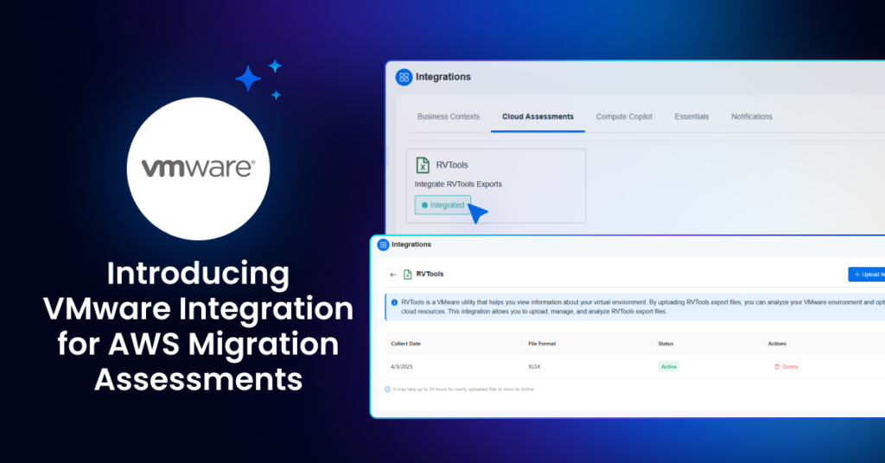Click the info icon in the blue banner
This screenshot has height=463, width=885.
(x=394, y=303)
